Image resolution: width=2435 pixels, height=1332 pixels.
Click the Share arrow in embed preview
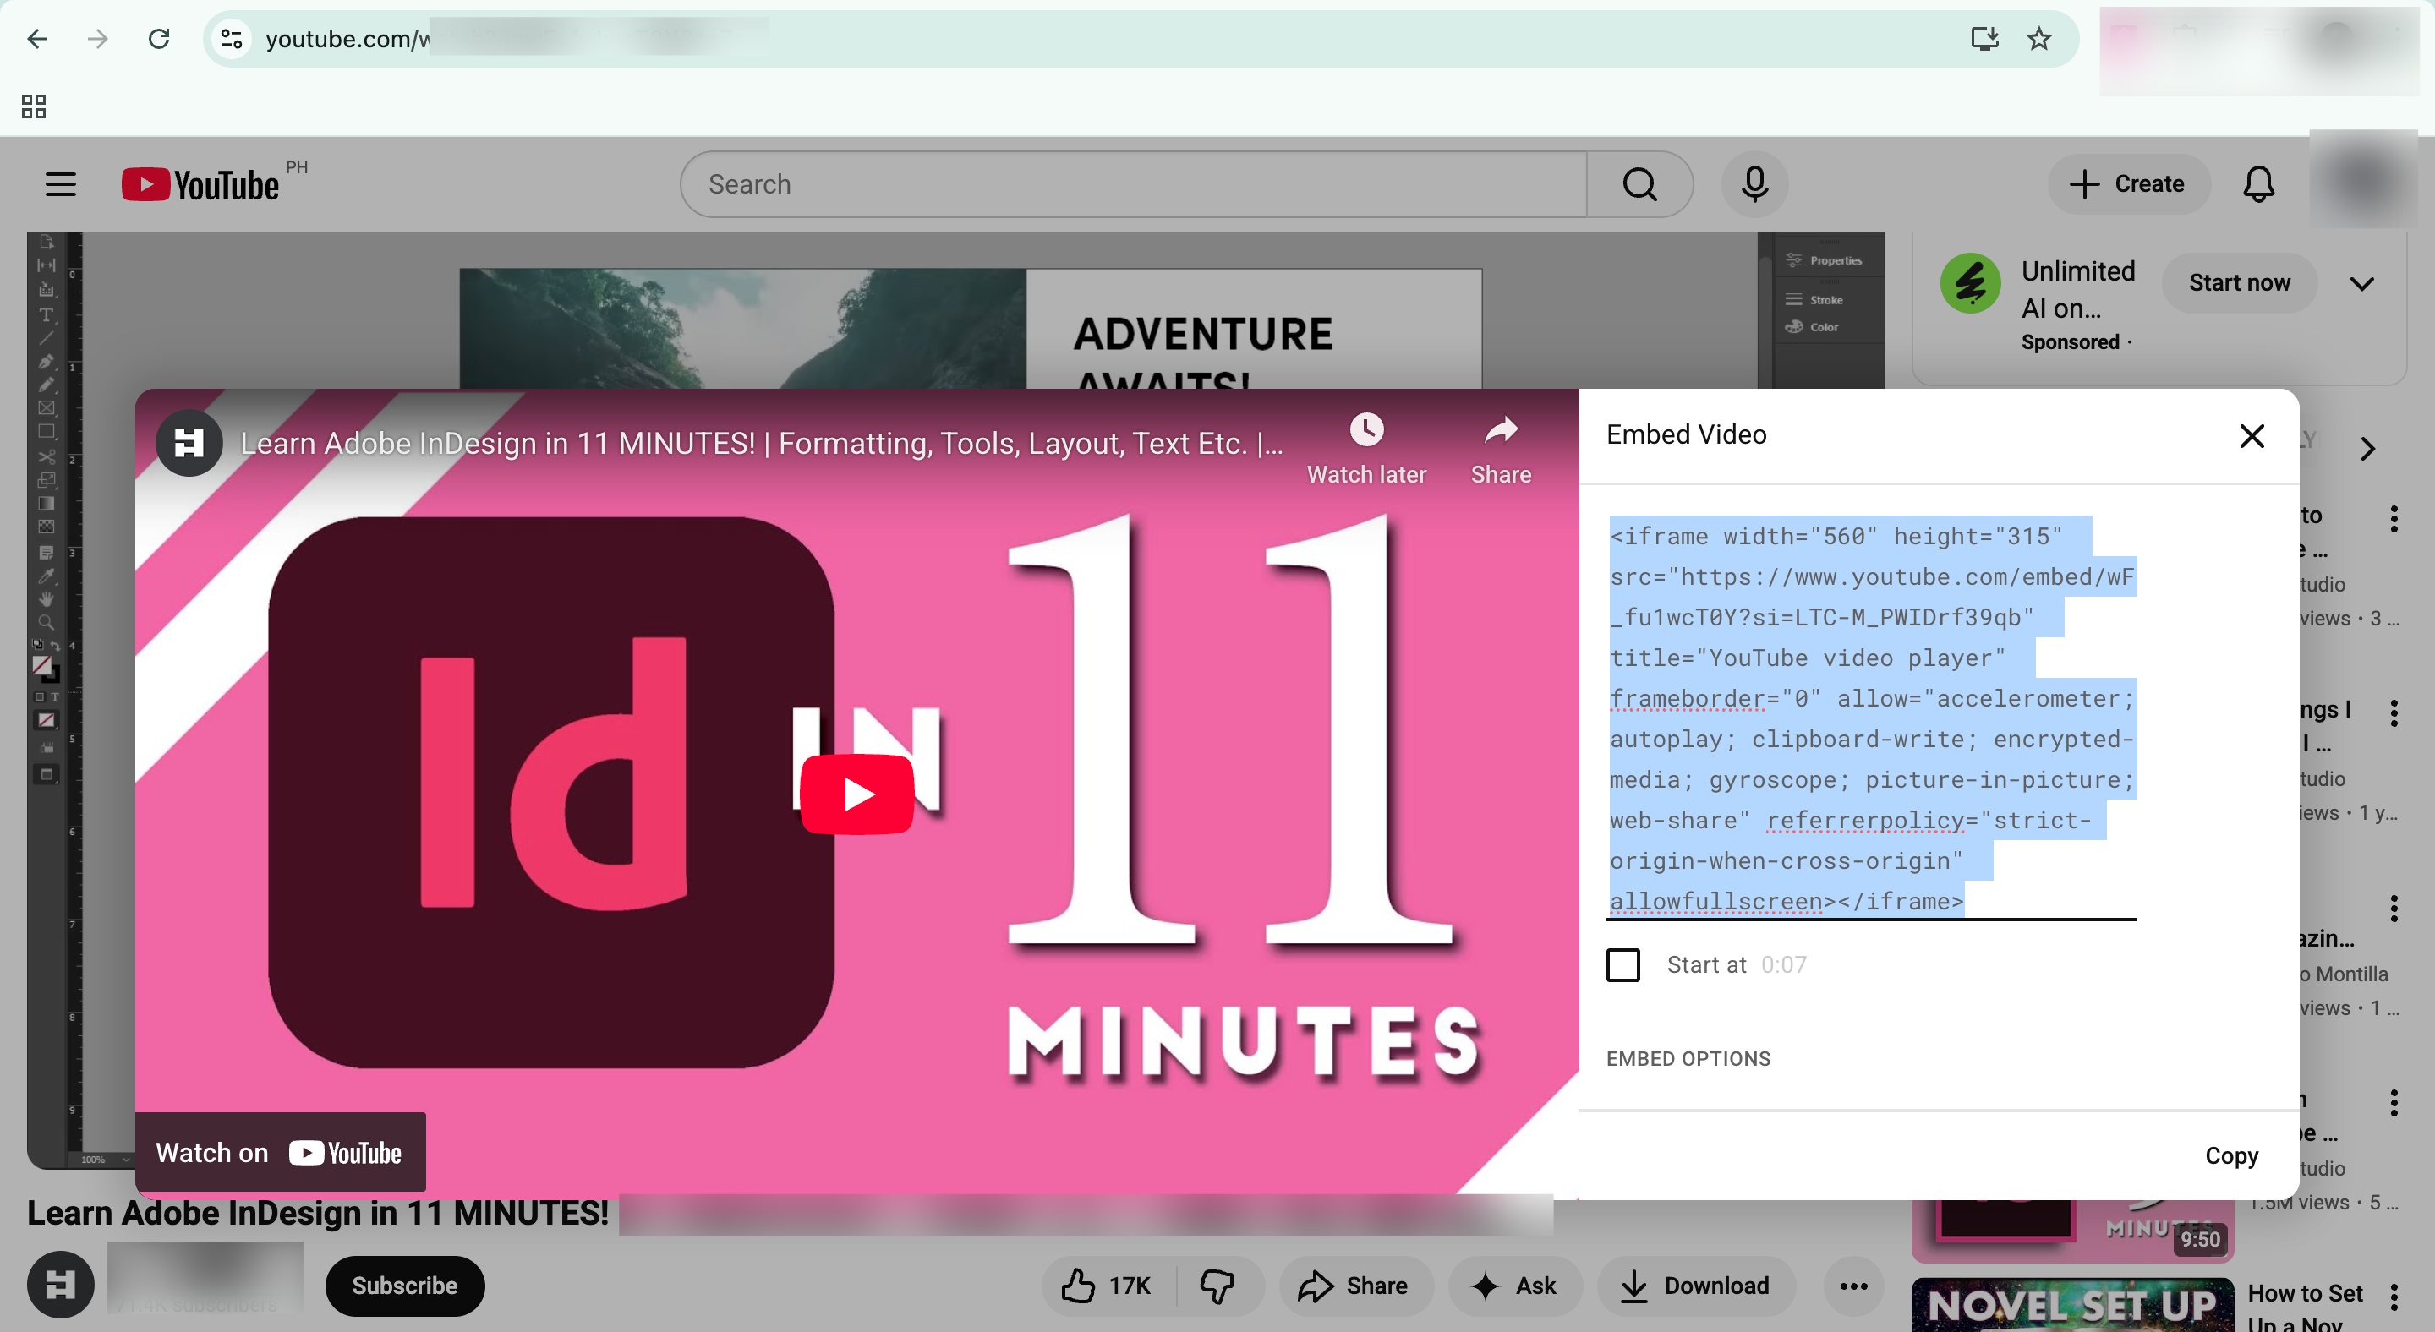pos(1500,431)
